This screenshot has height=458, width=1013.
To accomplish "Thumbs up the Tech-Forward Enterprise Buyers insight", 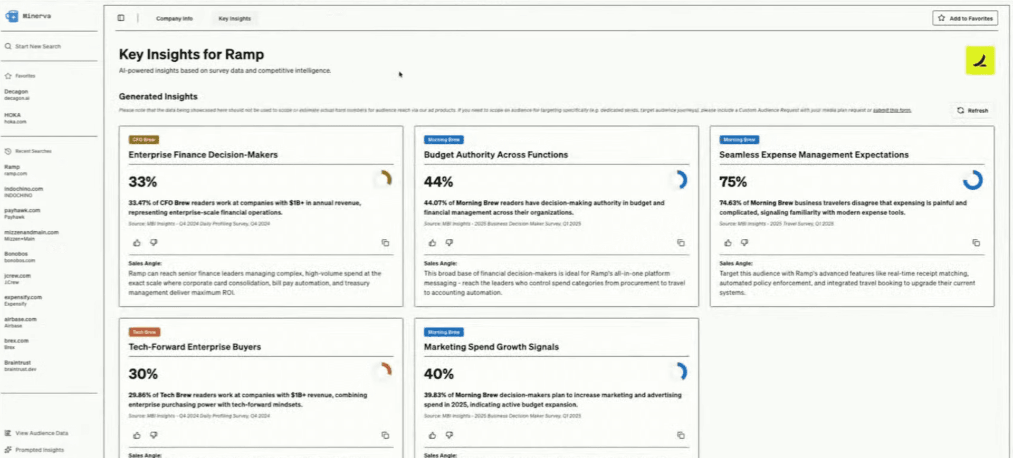I will (x=137, y=435).
